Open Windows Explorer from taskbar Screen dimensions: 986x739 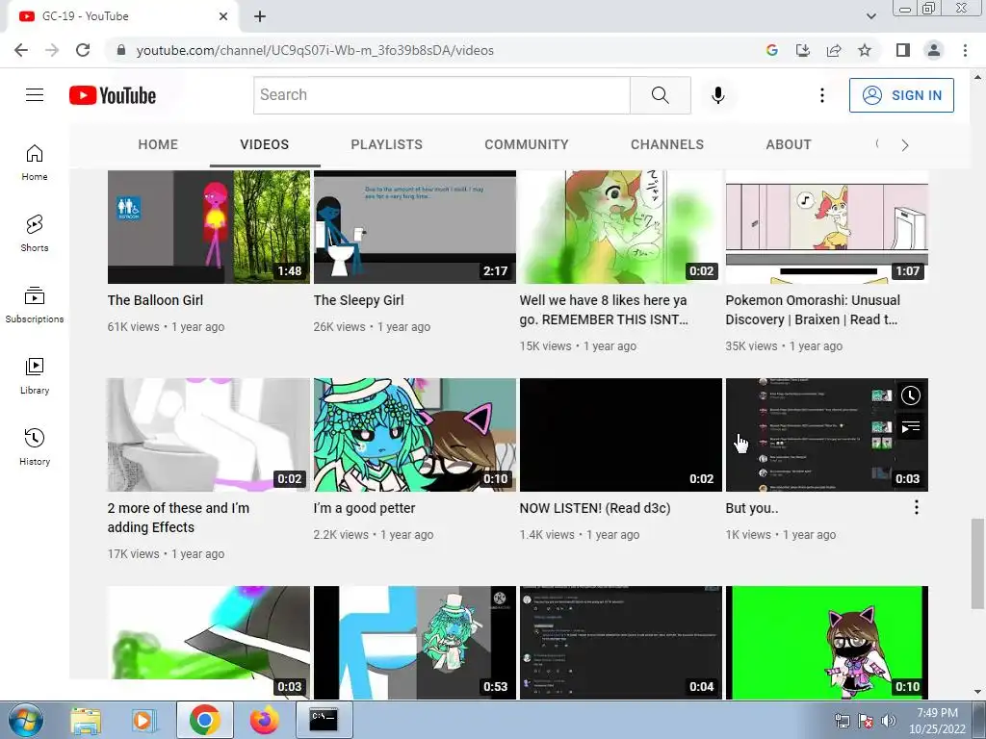[x=86, y=720]
